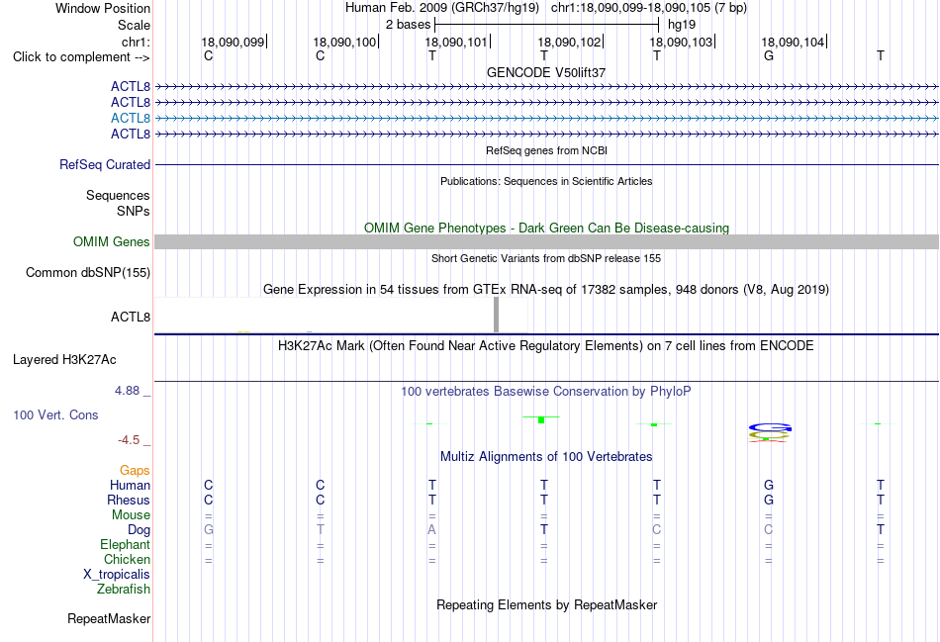Screen dimensions: 940x642
Task: Click the 18,090,104 ruler position
Action: click(x=793, y=42)
